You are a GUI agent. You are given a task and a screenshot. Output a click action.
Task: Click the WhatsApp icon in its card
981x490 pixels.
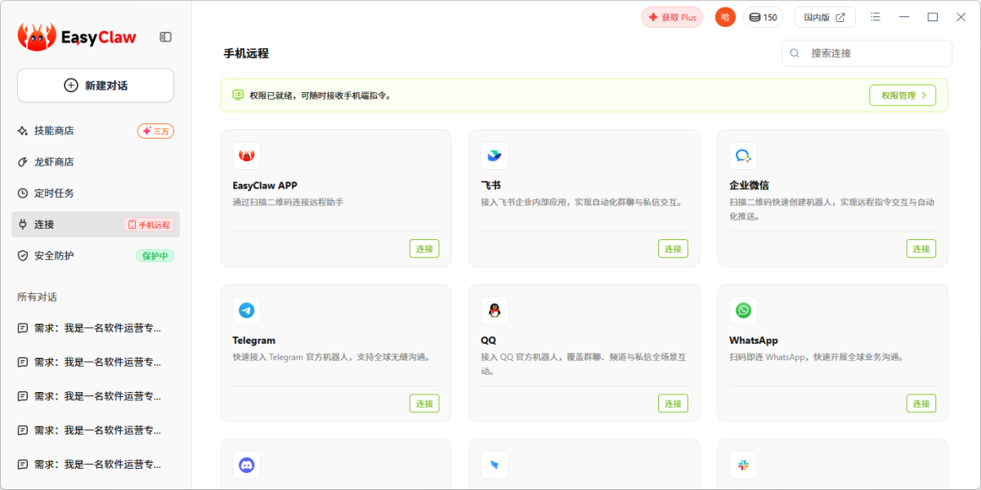(x=743, y=310)
